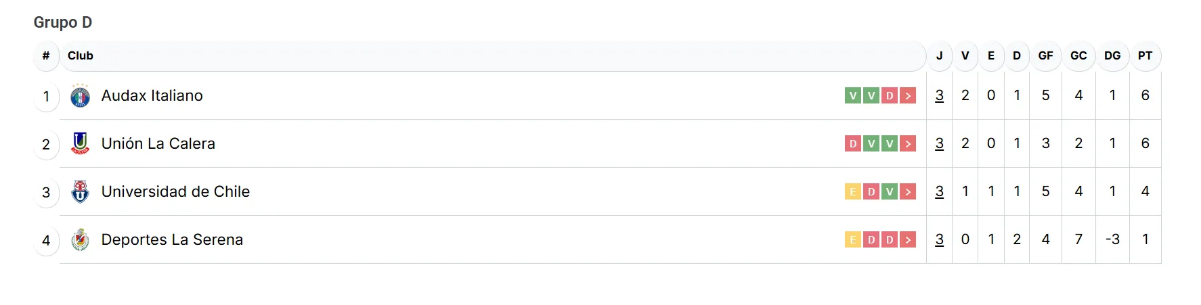Expand Universidad de Chile's form arrow
This screenshot has width=1201, height=305.
(908, 192)
